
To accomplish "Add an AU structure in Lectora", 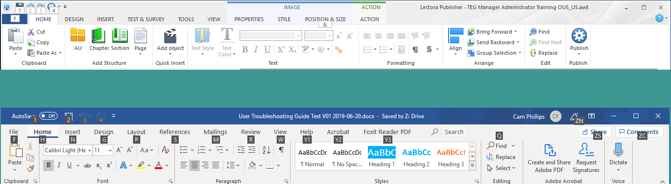I will [78, 40].
